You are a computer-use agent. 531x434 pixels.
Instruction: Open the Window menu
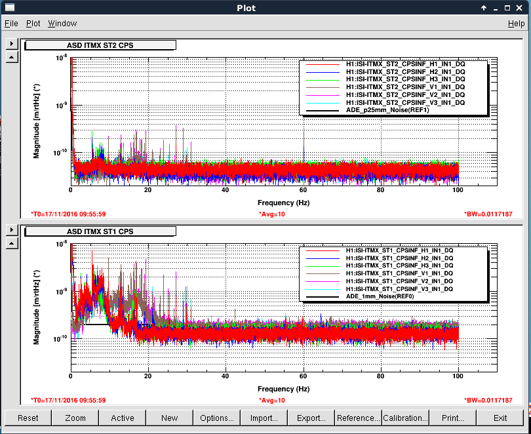[x=62, y=23]
